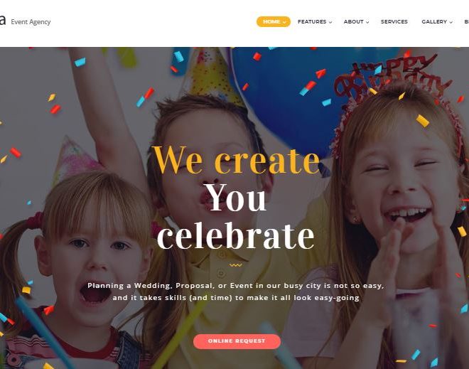The image size is (469, 369).
Task: Click the white 'You celebrate' headline
Action: point(236,216)
